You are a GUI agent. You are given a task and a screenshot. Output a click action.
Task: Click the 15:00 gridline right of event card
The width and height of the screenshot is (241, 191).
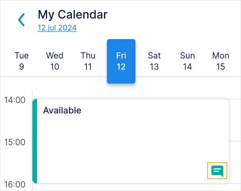(235, 141)
